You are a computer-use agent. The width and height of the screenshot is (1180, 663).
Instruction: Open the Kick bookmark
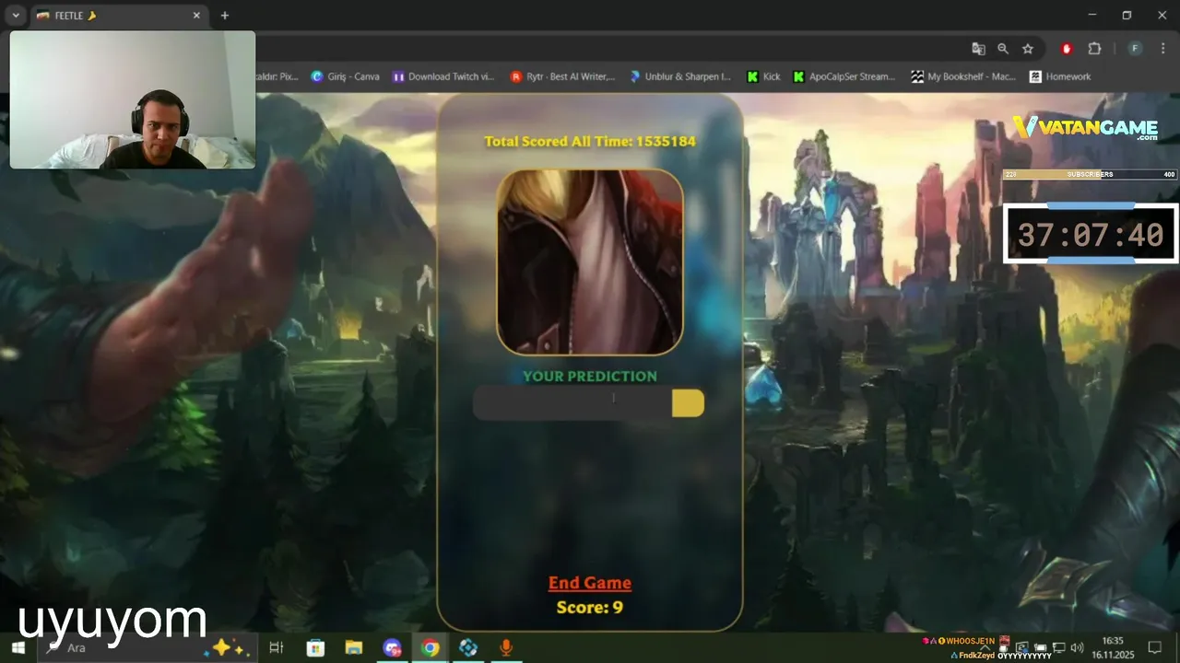(764, 76)
